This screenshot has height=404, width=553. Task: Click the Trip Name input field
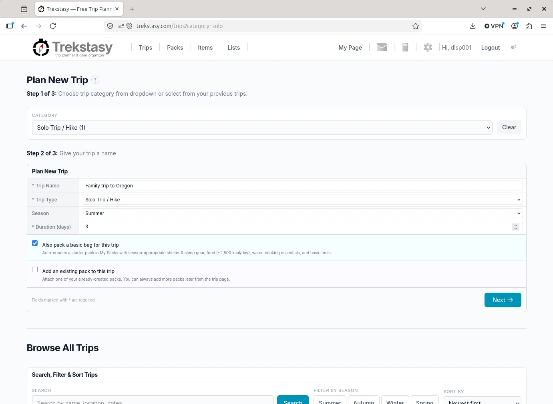[x=302, y=186]
